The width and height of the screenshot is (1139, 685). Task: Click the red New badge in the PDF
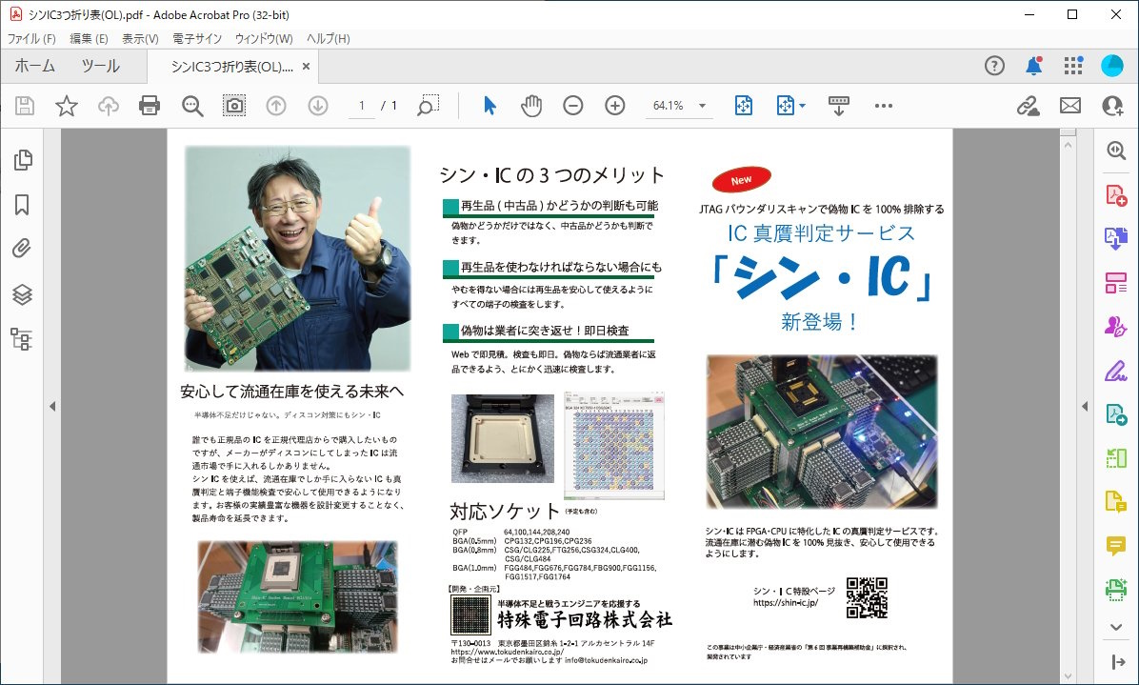pos(742,180)
